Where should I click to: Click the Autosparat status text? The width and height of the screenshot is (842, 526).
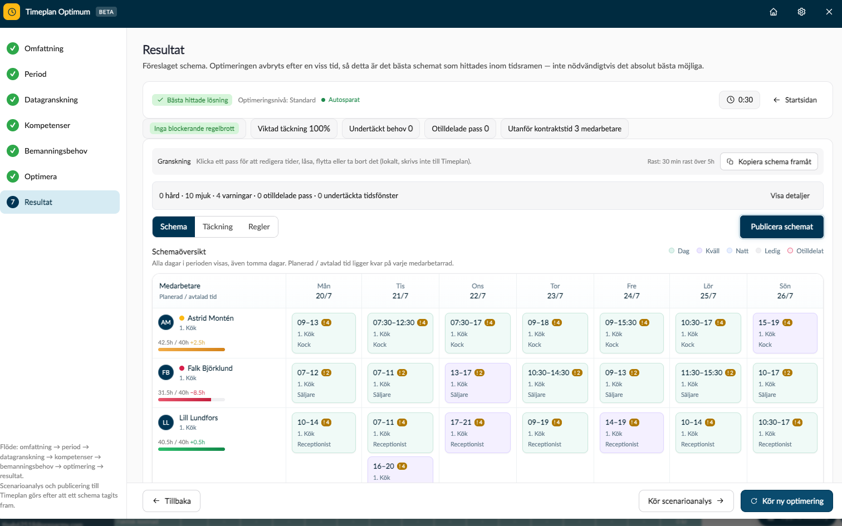[344, 100]
